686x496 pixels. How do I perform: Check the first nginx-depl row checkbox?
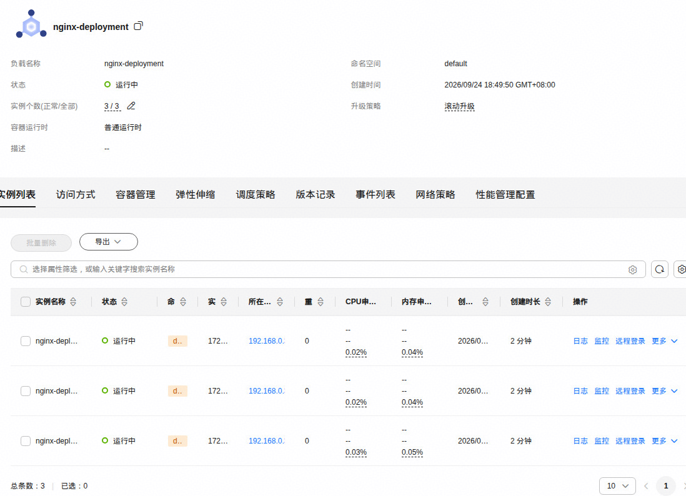point(26,341)
